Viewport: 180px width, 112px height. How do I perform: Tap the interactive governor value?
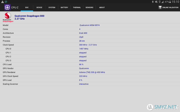pyautogui.click(x=84, y=84)
